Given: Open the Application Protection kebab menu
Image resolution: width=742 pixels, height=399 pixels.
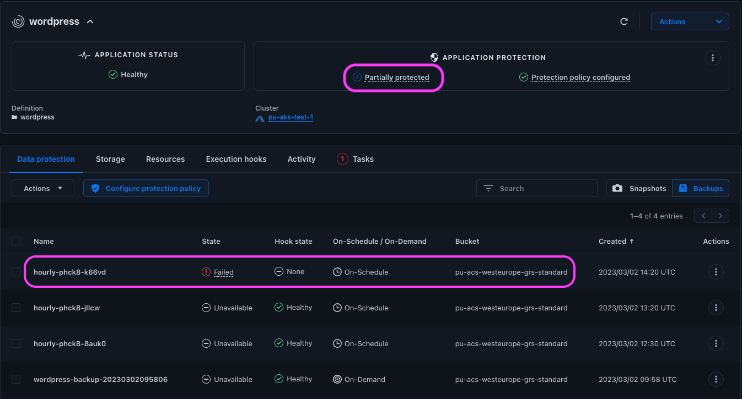Looking at the screenshot, I should (713, 58).
